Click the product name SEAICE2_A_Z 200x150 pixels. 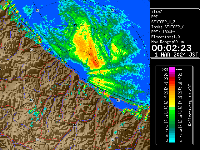tap(163, 22)
